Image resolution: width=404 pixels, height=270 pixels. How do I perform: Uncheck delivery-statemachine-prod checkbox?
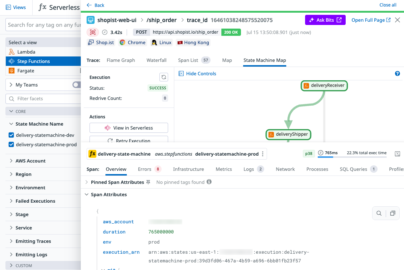[x=11, y=144]
